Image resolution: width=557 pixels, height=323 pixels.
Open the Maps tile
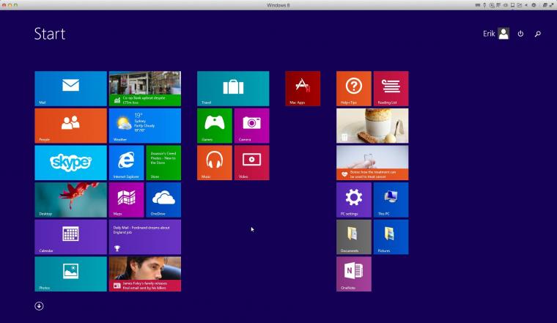coord(127,200)
